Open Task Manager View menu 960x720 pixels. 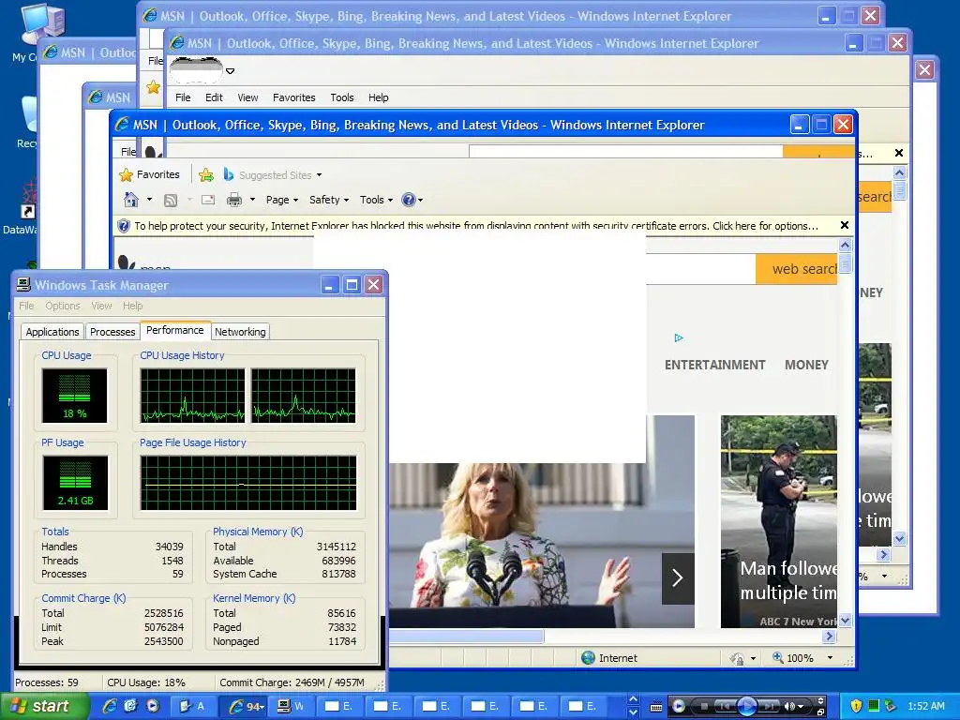click(101, 306)
